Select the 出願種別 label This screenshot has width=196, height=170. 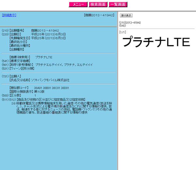coord(17,49)
